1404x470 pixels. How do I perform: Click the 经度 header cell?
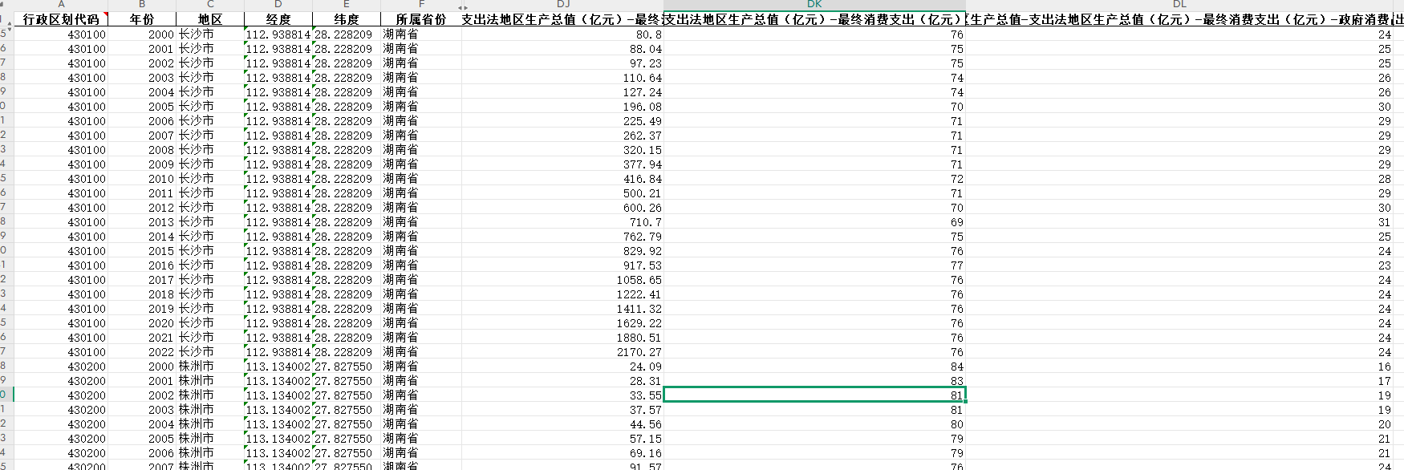coord(278,19)
